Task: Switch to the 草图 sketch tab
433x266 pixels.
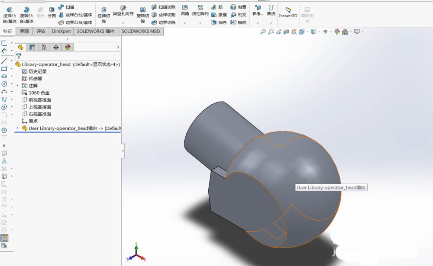Action: pos(24,31)
